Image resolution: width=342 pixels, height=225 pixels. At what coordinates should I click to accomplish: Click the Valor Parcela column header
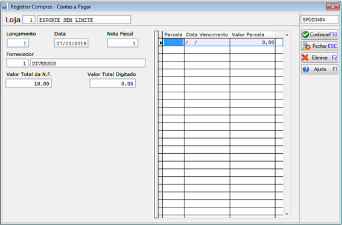click(253, 34)
